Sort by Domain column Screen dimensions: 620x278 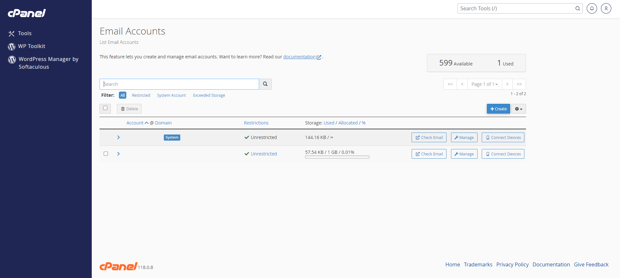click(x=163, y=123)
